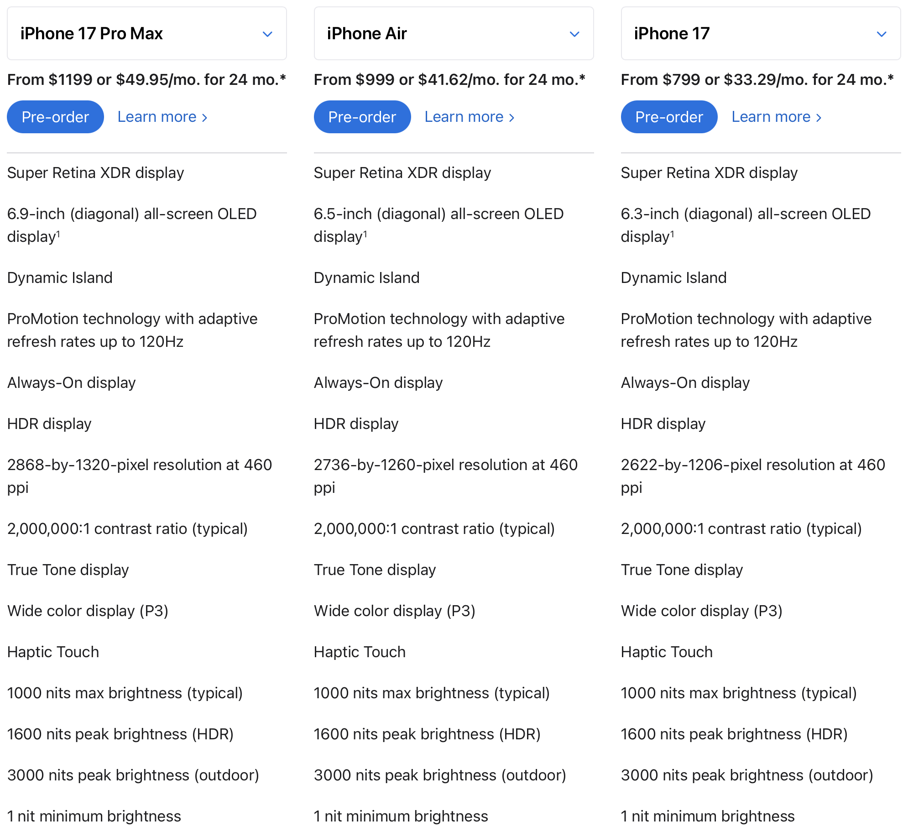Click the chevron arrow beside iPhone 17

pyautogui.click(x=882, y=34)
